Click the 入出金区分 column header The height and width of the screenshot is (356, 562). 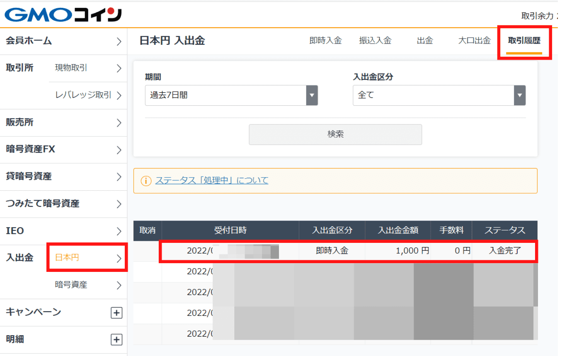(332, 230)
